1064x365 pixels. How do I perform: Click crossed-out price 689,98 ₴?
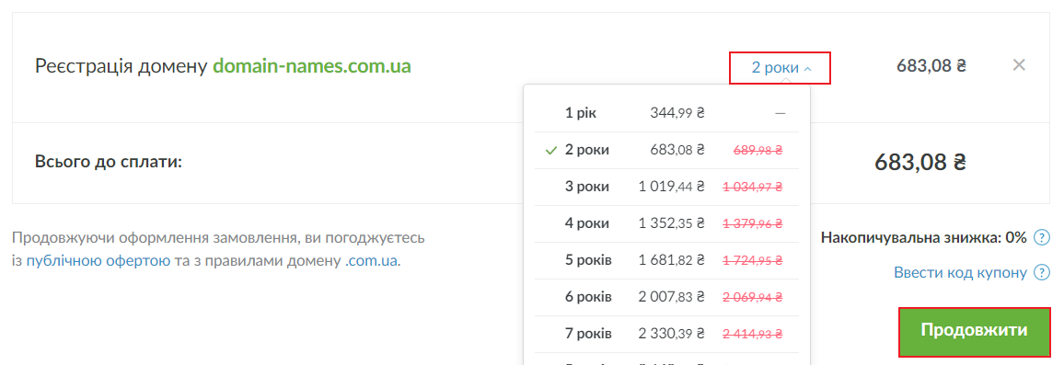pos(758,151)
